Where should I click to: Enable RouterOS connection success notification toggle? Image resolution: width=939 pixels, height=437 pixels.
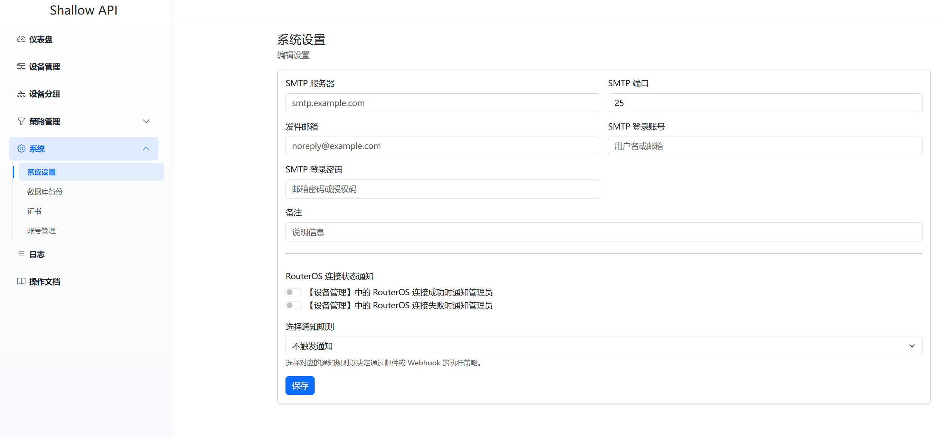[x=294, y=292]
